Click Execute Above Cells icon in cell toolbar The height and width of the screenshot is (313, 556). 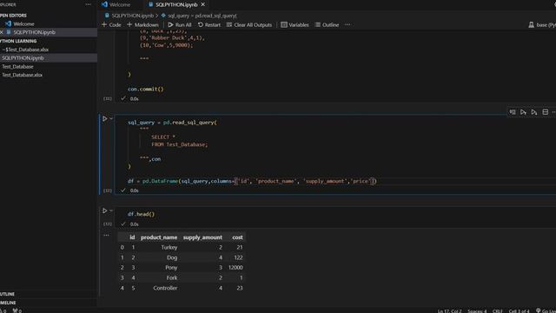(x=523, y=112)
